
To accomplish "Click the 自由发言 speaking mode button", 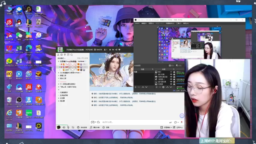I will pos(82,127).
